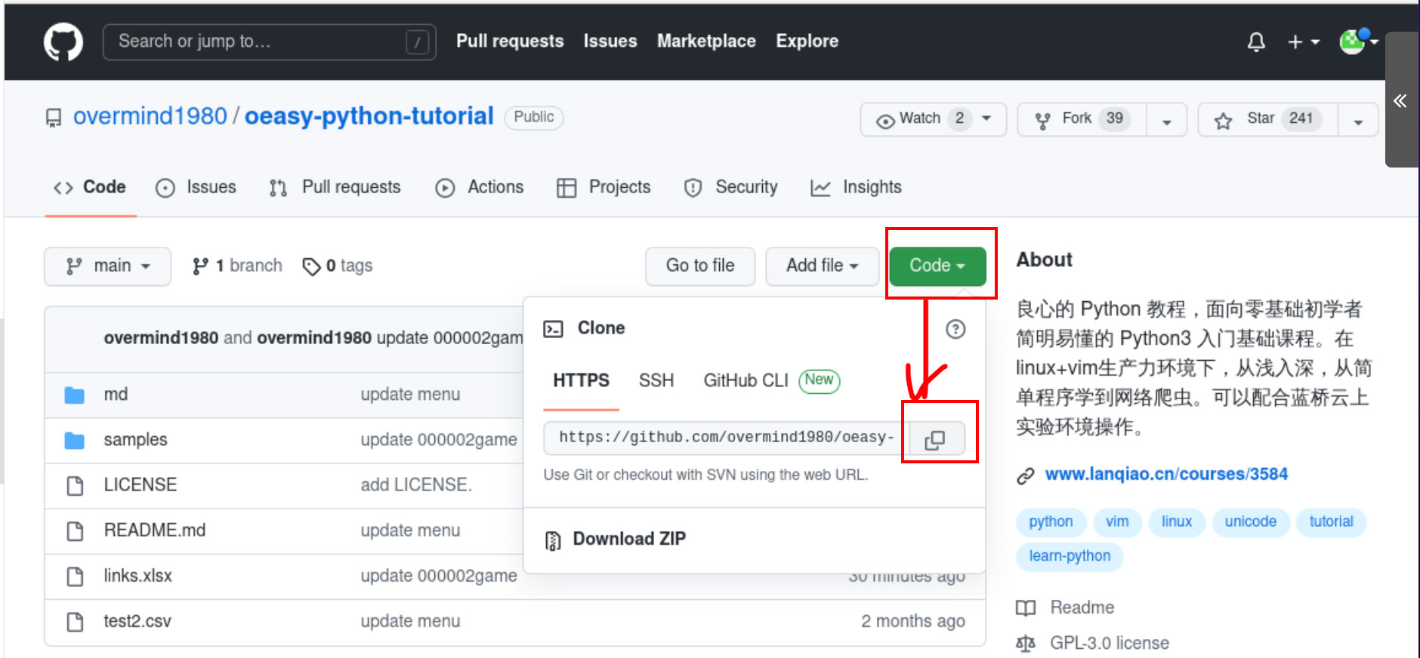Click the samples folder icon
This screenshot has height=658, width=1420.
pyautogui.click(x=74, y=441)
